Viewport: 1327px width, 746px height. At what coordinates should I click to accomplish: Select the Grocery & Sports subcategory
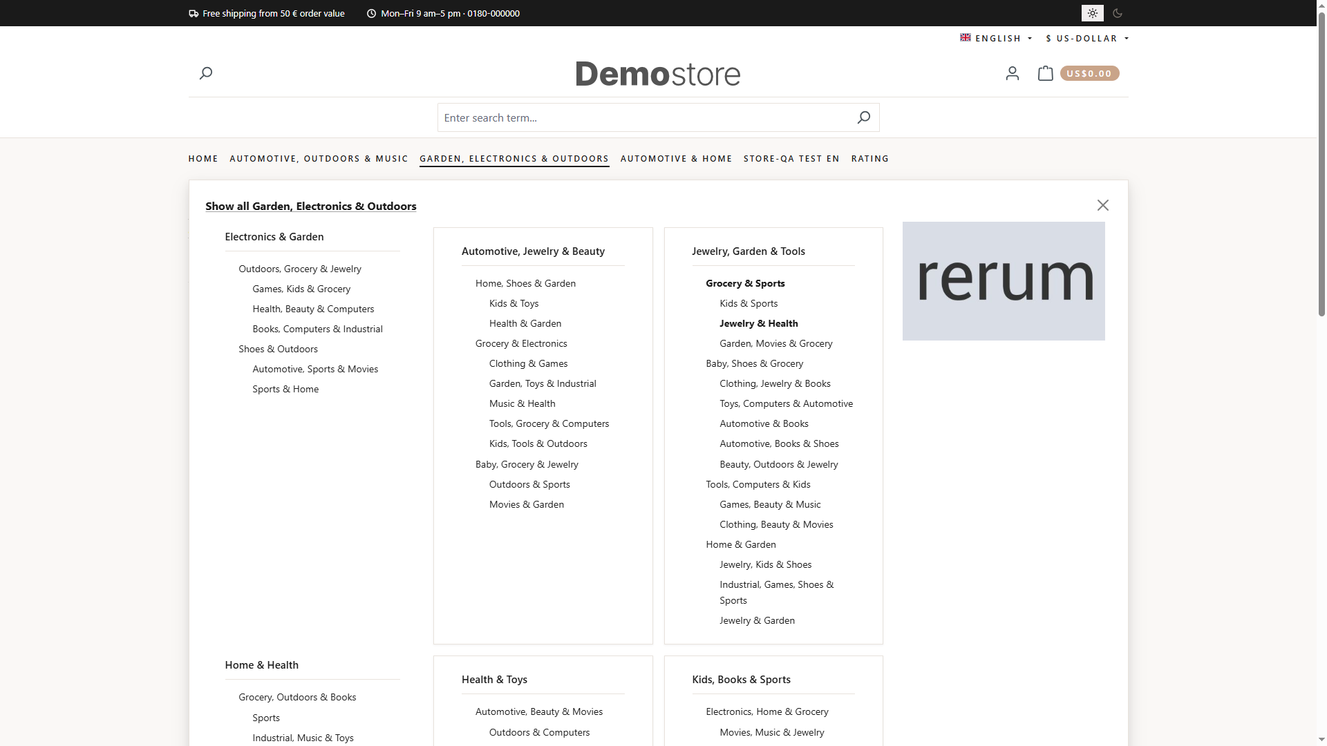click(x=745, y=283)
